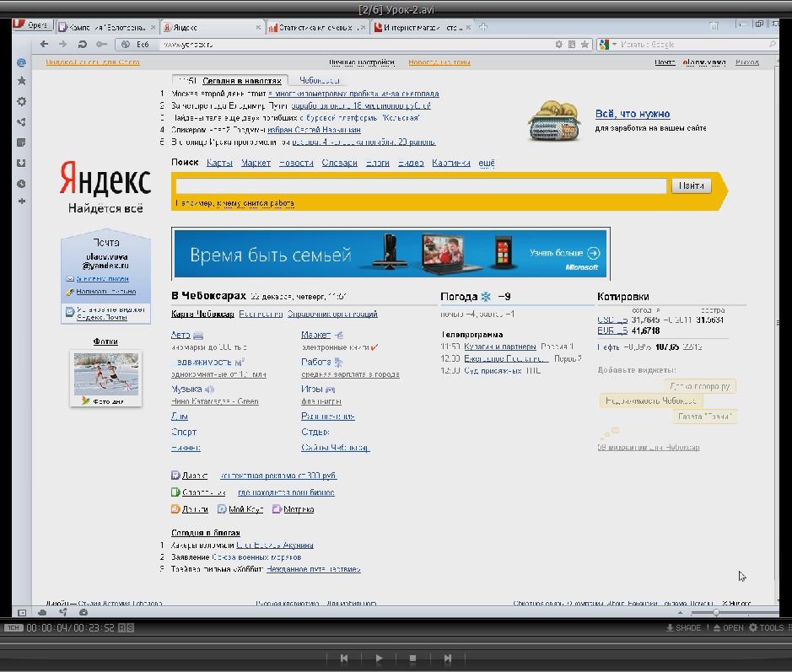This screenshot has height=672, width=792.
Task: Open the bookmarks star panel in the sidebar
Action: pyautogui.click(x=21, y=81)
